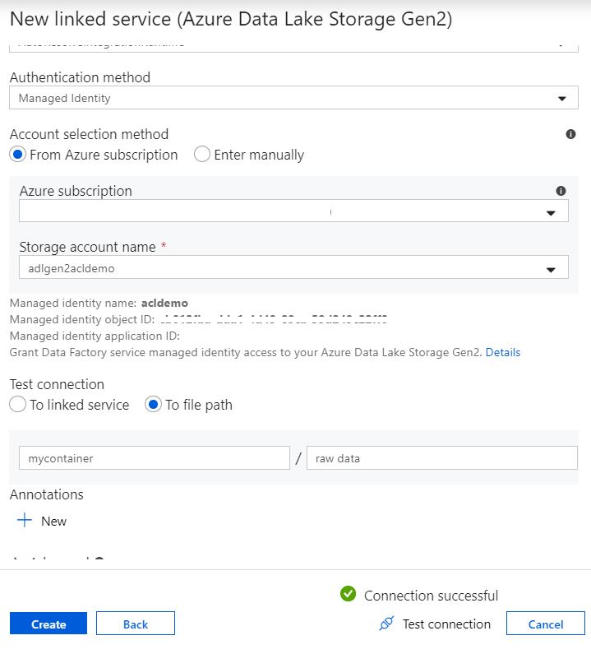Click the Annotations section heading

tap(47, 494)
